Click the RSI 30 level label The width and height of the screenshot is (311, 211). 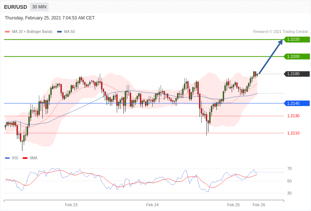pyautogui.click(x=289, y=193)
